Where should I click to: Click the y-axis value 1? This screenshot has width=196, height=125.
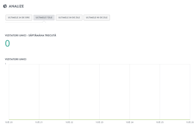(x=6, y=64)
